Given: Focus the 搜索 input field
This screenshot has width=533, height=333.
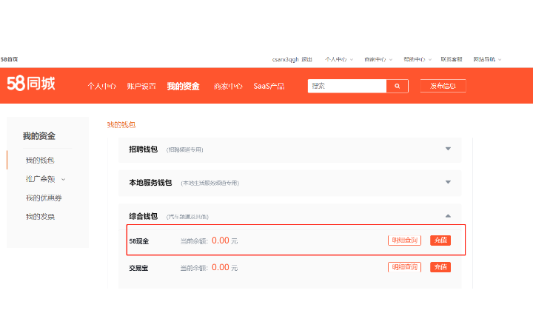Looking at the screenshot, I should 347,86.
